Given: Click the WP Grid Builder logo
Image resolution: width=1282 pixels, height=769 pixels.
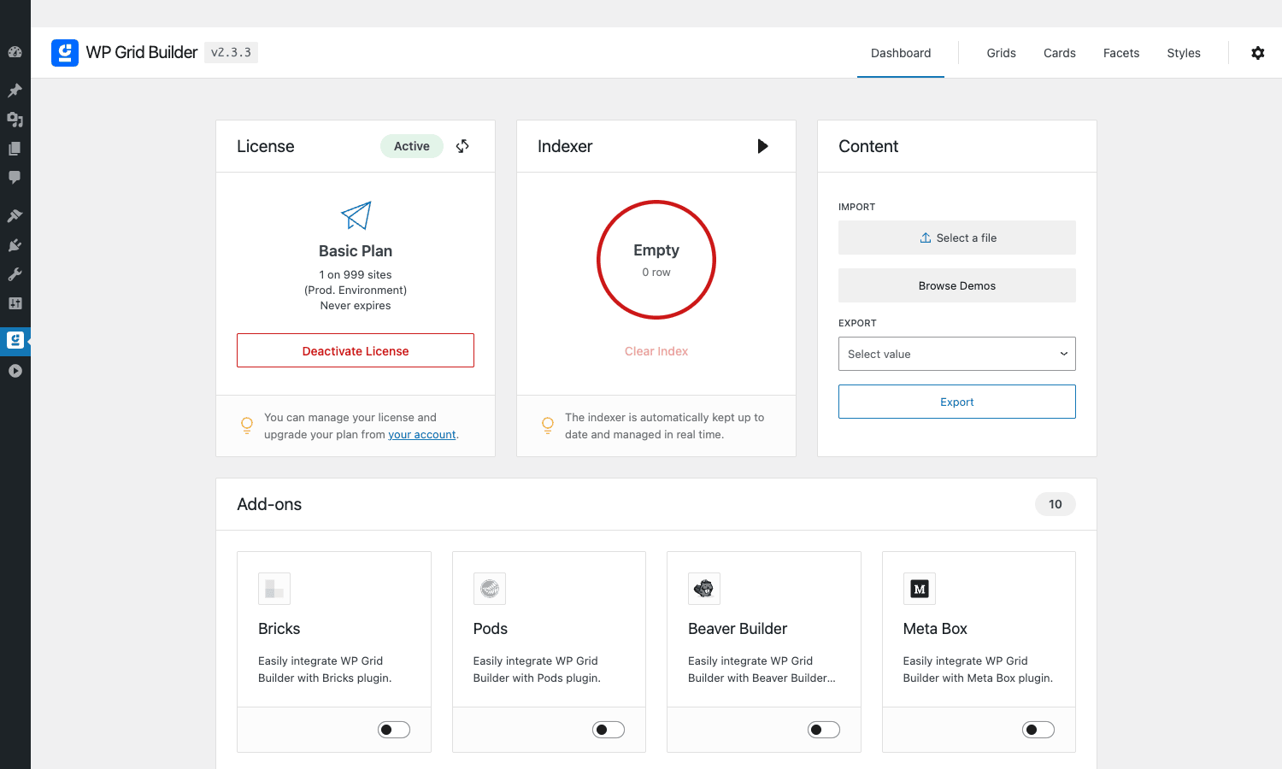Looking at the screenshot, I should [65, 53].
